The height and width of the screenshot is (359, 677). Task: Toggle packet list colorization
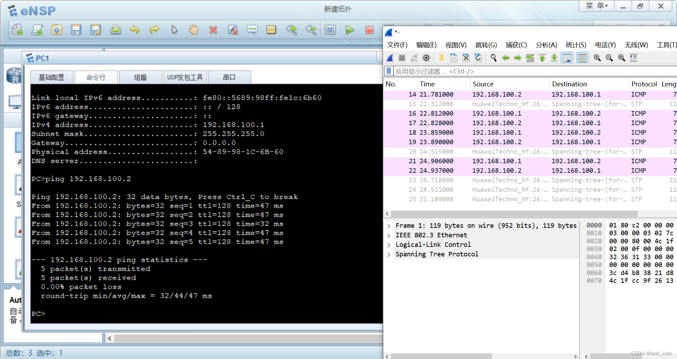(x=583, y=58)
